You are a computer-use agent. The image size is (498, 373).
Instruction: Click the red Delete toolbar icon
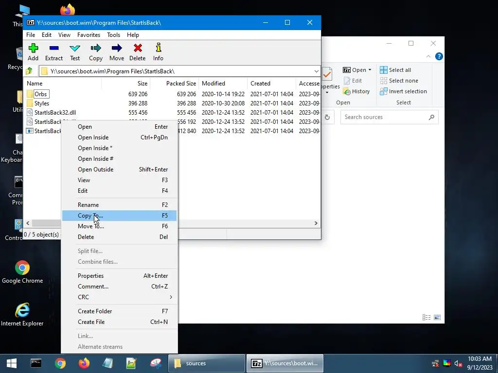[138, 52]
